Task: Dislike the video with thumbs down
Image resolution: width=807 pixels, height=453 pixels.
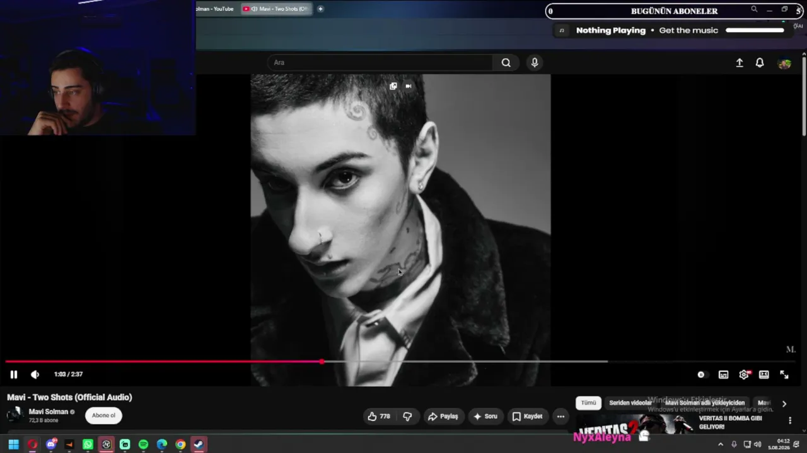Action: pyautogui.click(x=407, y=416)
